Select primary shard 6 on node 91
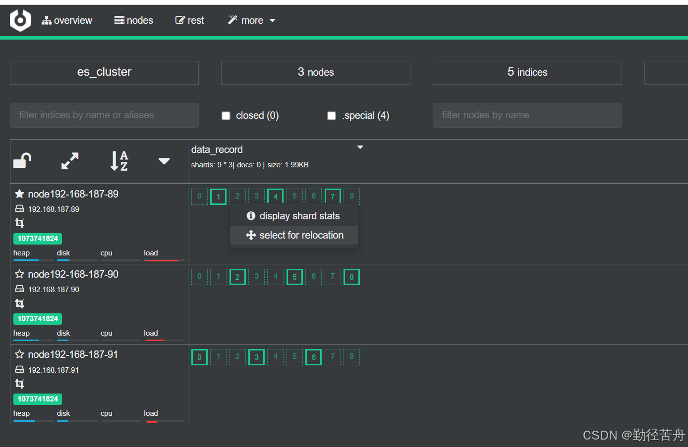The height and width of the screenshot is (447, 688). click(x=313, y=357)
